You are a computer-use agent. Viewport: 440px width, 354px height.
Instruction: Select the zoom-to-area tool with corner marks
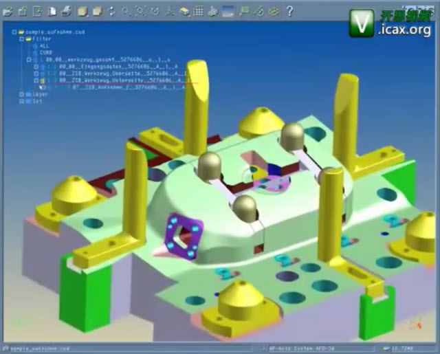140,12
